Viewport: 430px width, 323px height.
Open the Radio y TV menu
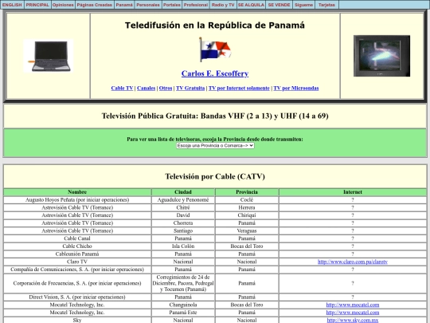pyautogui.click(x=223, y=5)
